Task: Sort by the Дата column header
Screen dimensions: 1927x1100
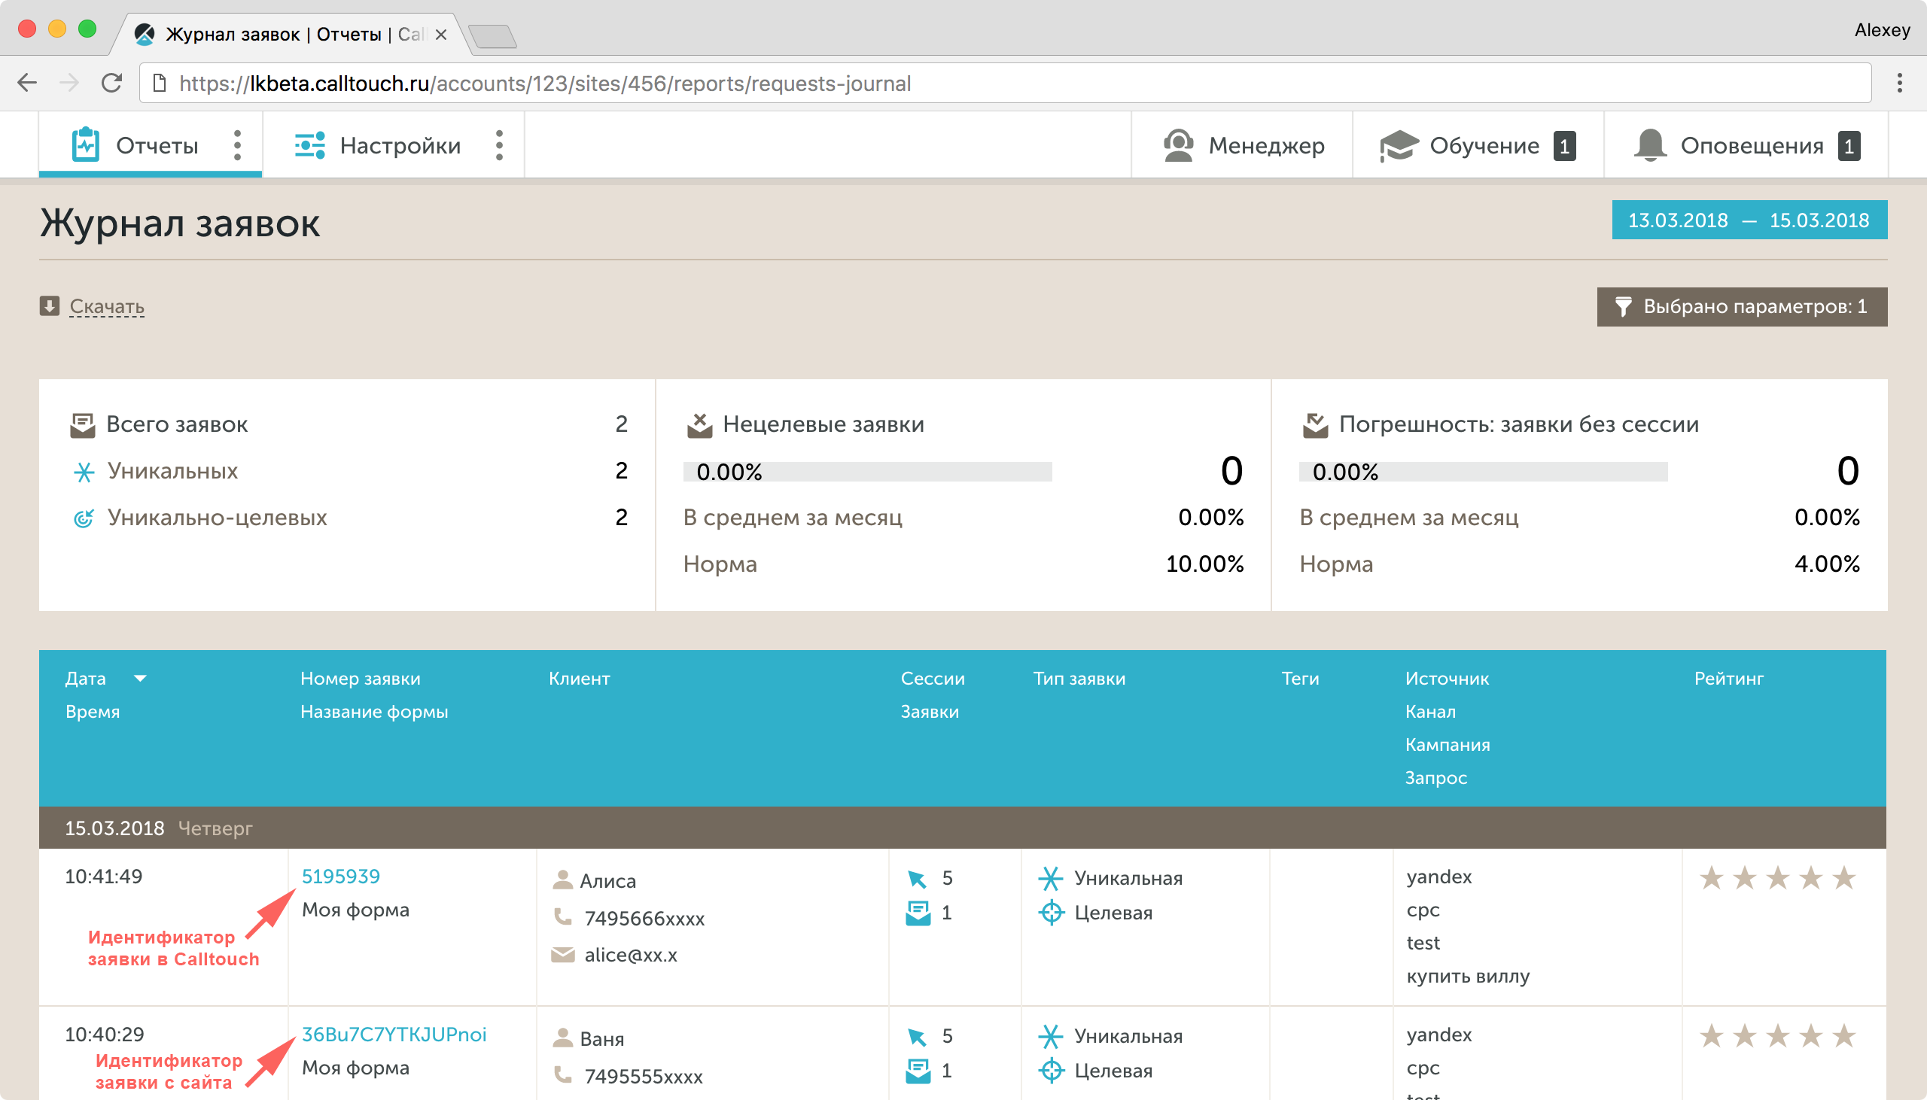Action: 85,678
